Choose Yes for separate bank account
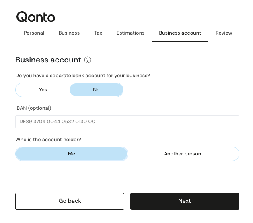Screen dimensions: 253x223 (x=43, y=90)
